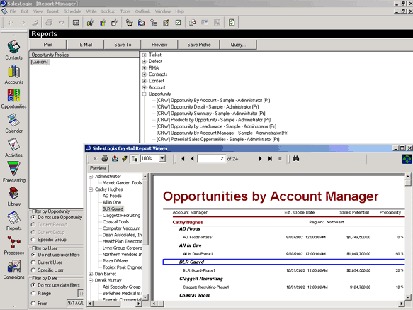Expand the Contracts report category

tap(144, 74)
